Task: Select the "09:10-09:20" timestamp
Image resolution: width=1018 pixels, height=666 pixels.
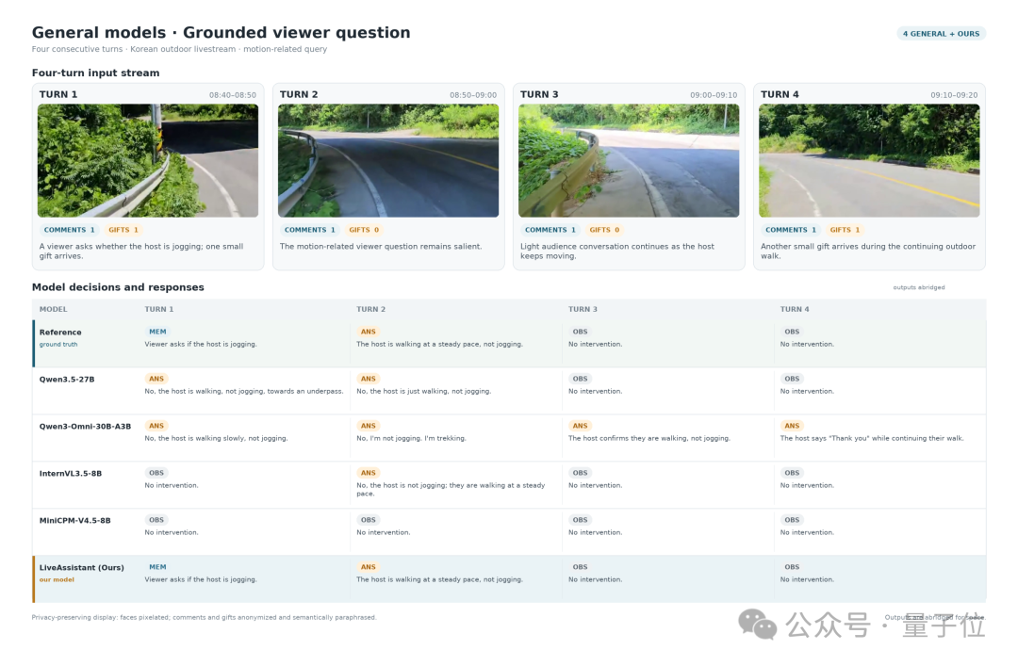Action: click(954, 95)
